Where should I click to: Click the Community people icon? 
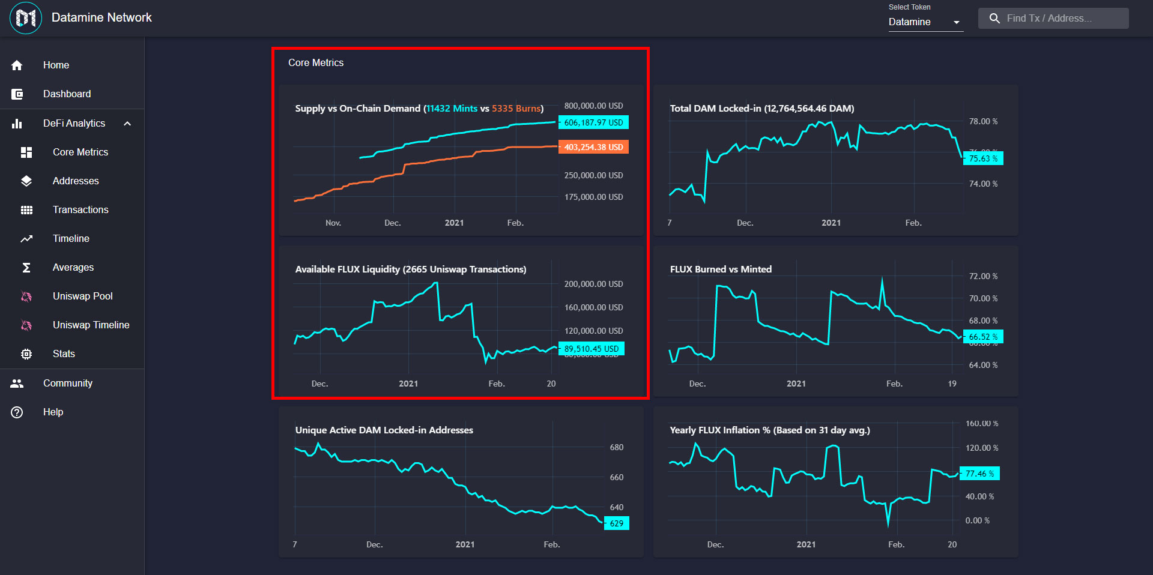(x=17, y=383)
